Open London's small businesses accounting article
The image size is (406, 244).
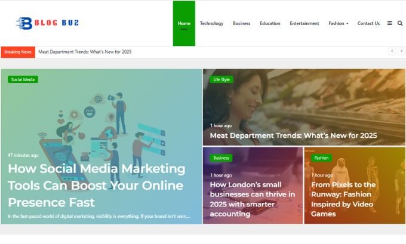253,199
